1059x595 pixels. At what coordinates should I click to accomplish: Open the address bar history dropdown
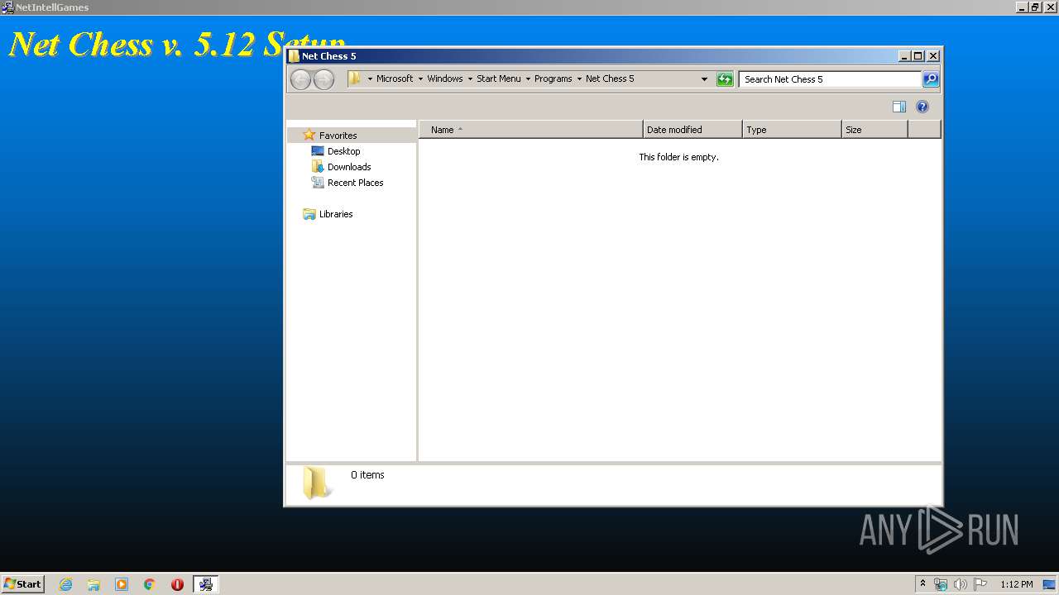coord(704,79)
